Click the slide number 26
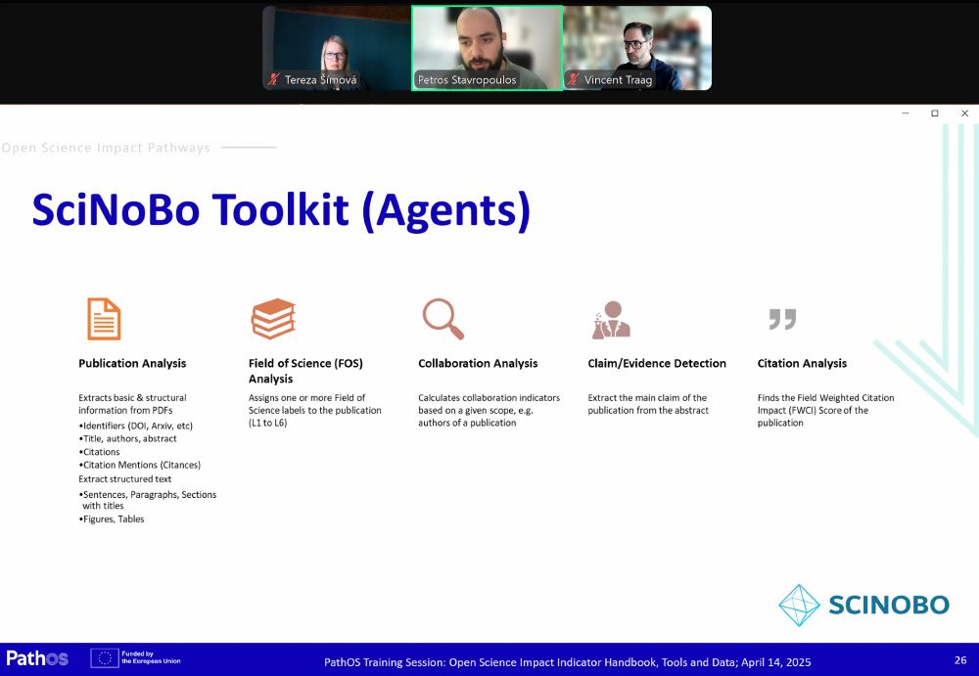The height and width of the screenshot is (676, 979). [x=960, y=659]
